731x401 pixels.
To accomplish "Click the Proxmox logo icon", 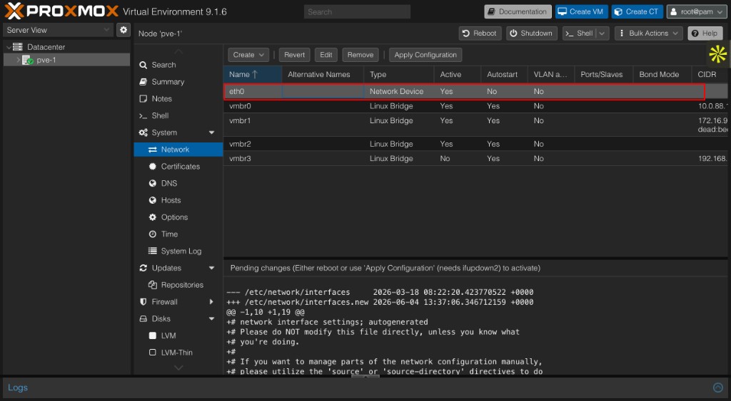I will [14, 11].
